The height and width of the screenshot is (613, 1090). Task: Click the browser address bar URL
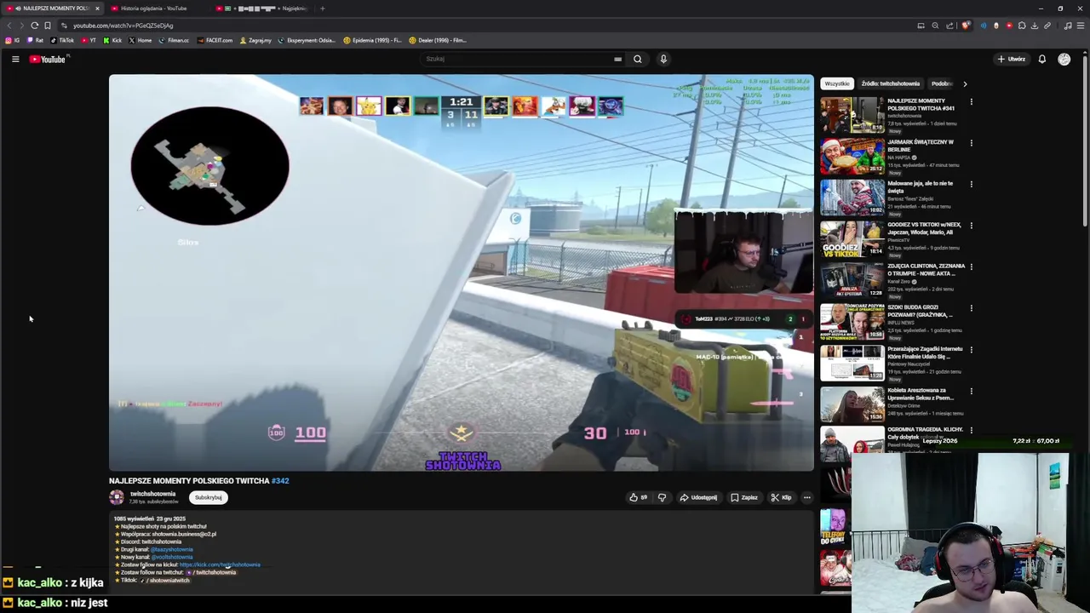123,26
